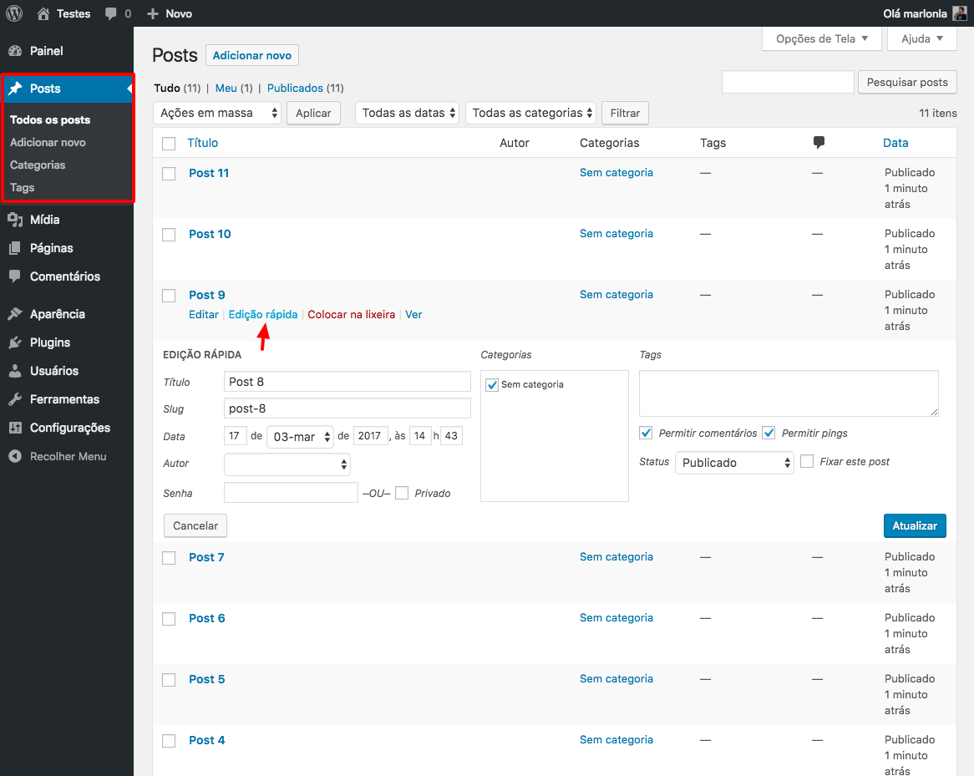Click the Páginas pages icon
The image size is (974, 776).
[16, 248]
